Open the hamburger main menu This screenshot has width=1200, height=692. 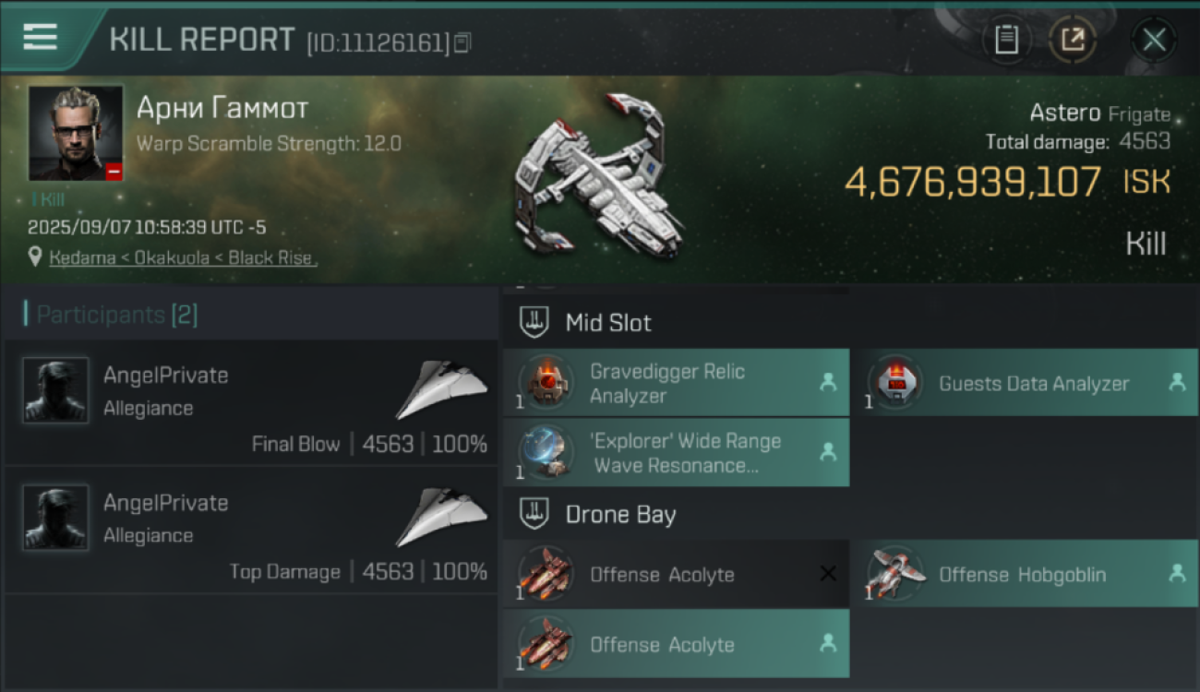pos(42,37)
